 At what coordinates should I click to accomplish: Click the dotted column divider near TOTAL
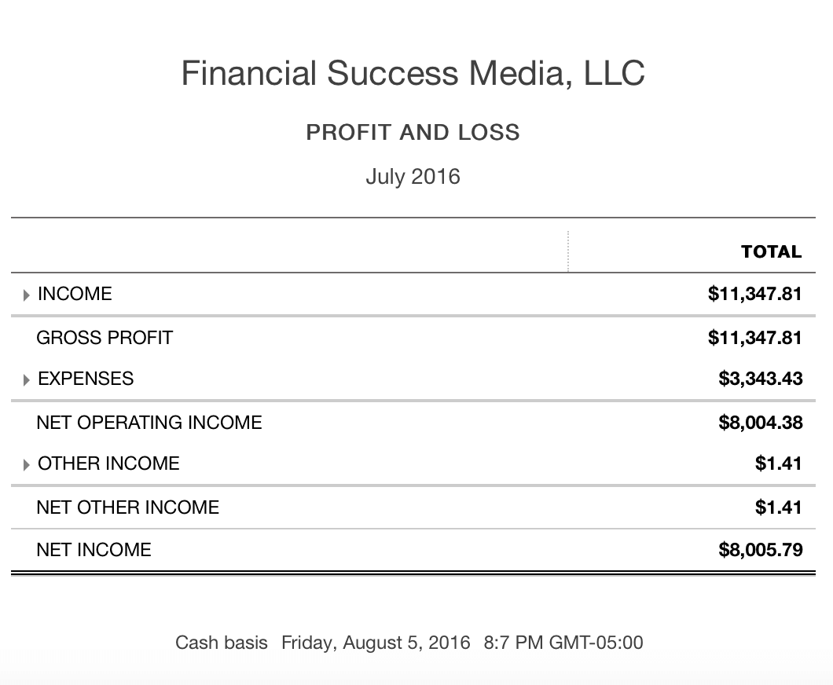568,251
